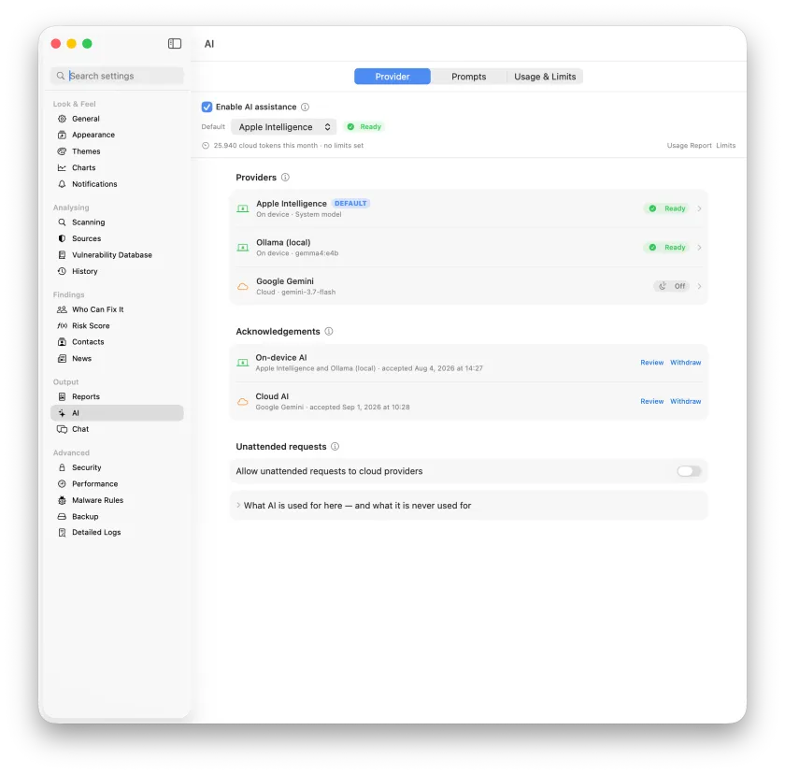The width and height of the screenshot is (785, 774).
Task: Focus the Search settings field
Action: [117, 76]
